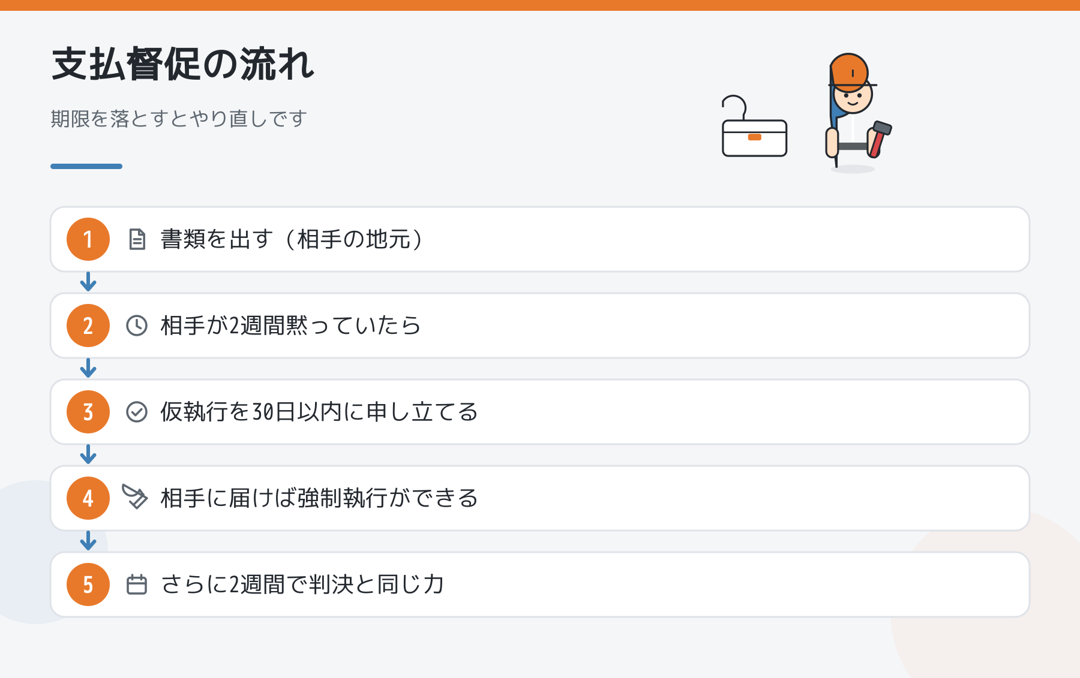1080x678 pixels.
Task: Click the calendar icon in step 5
Action: click(x=137, y=584)
